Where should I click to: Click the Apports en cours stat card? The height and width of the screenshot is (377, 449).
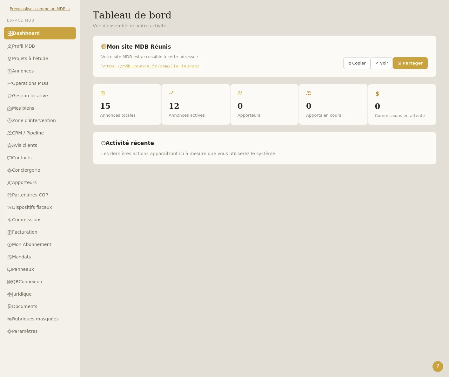click(x=333, y=105)
